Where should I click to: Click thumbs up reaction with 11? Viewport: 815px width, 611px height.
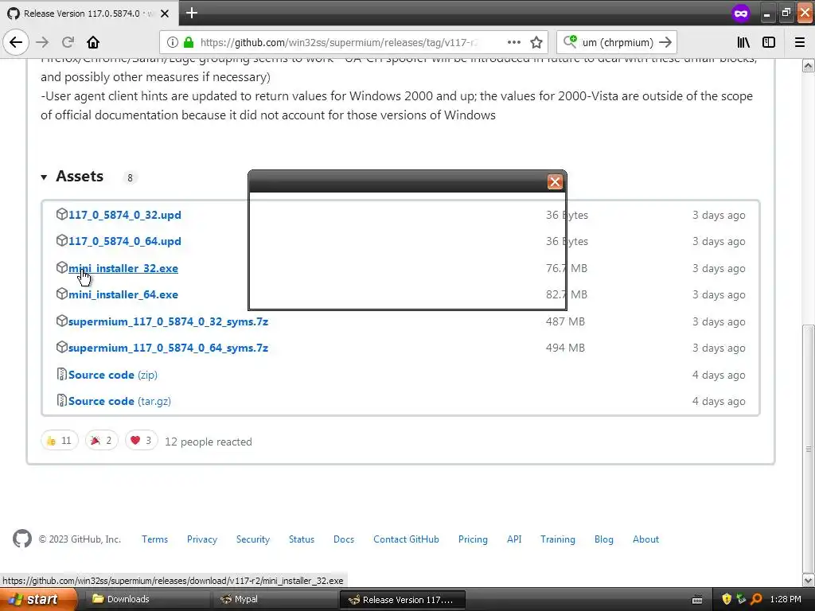[60, 441]
